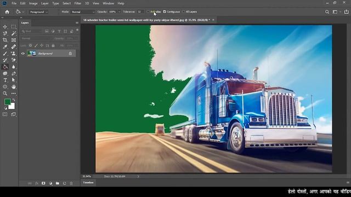Click the Background layer lock icon
Image resolution: width=351 pixels, height=197 pixels.
coord(70,54)
